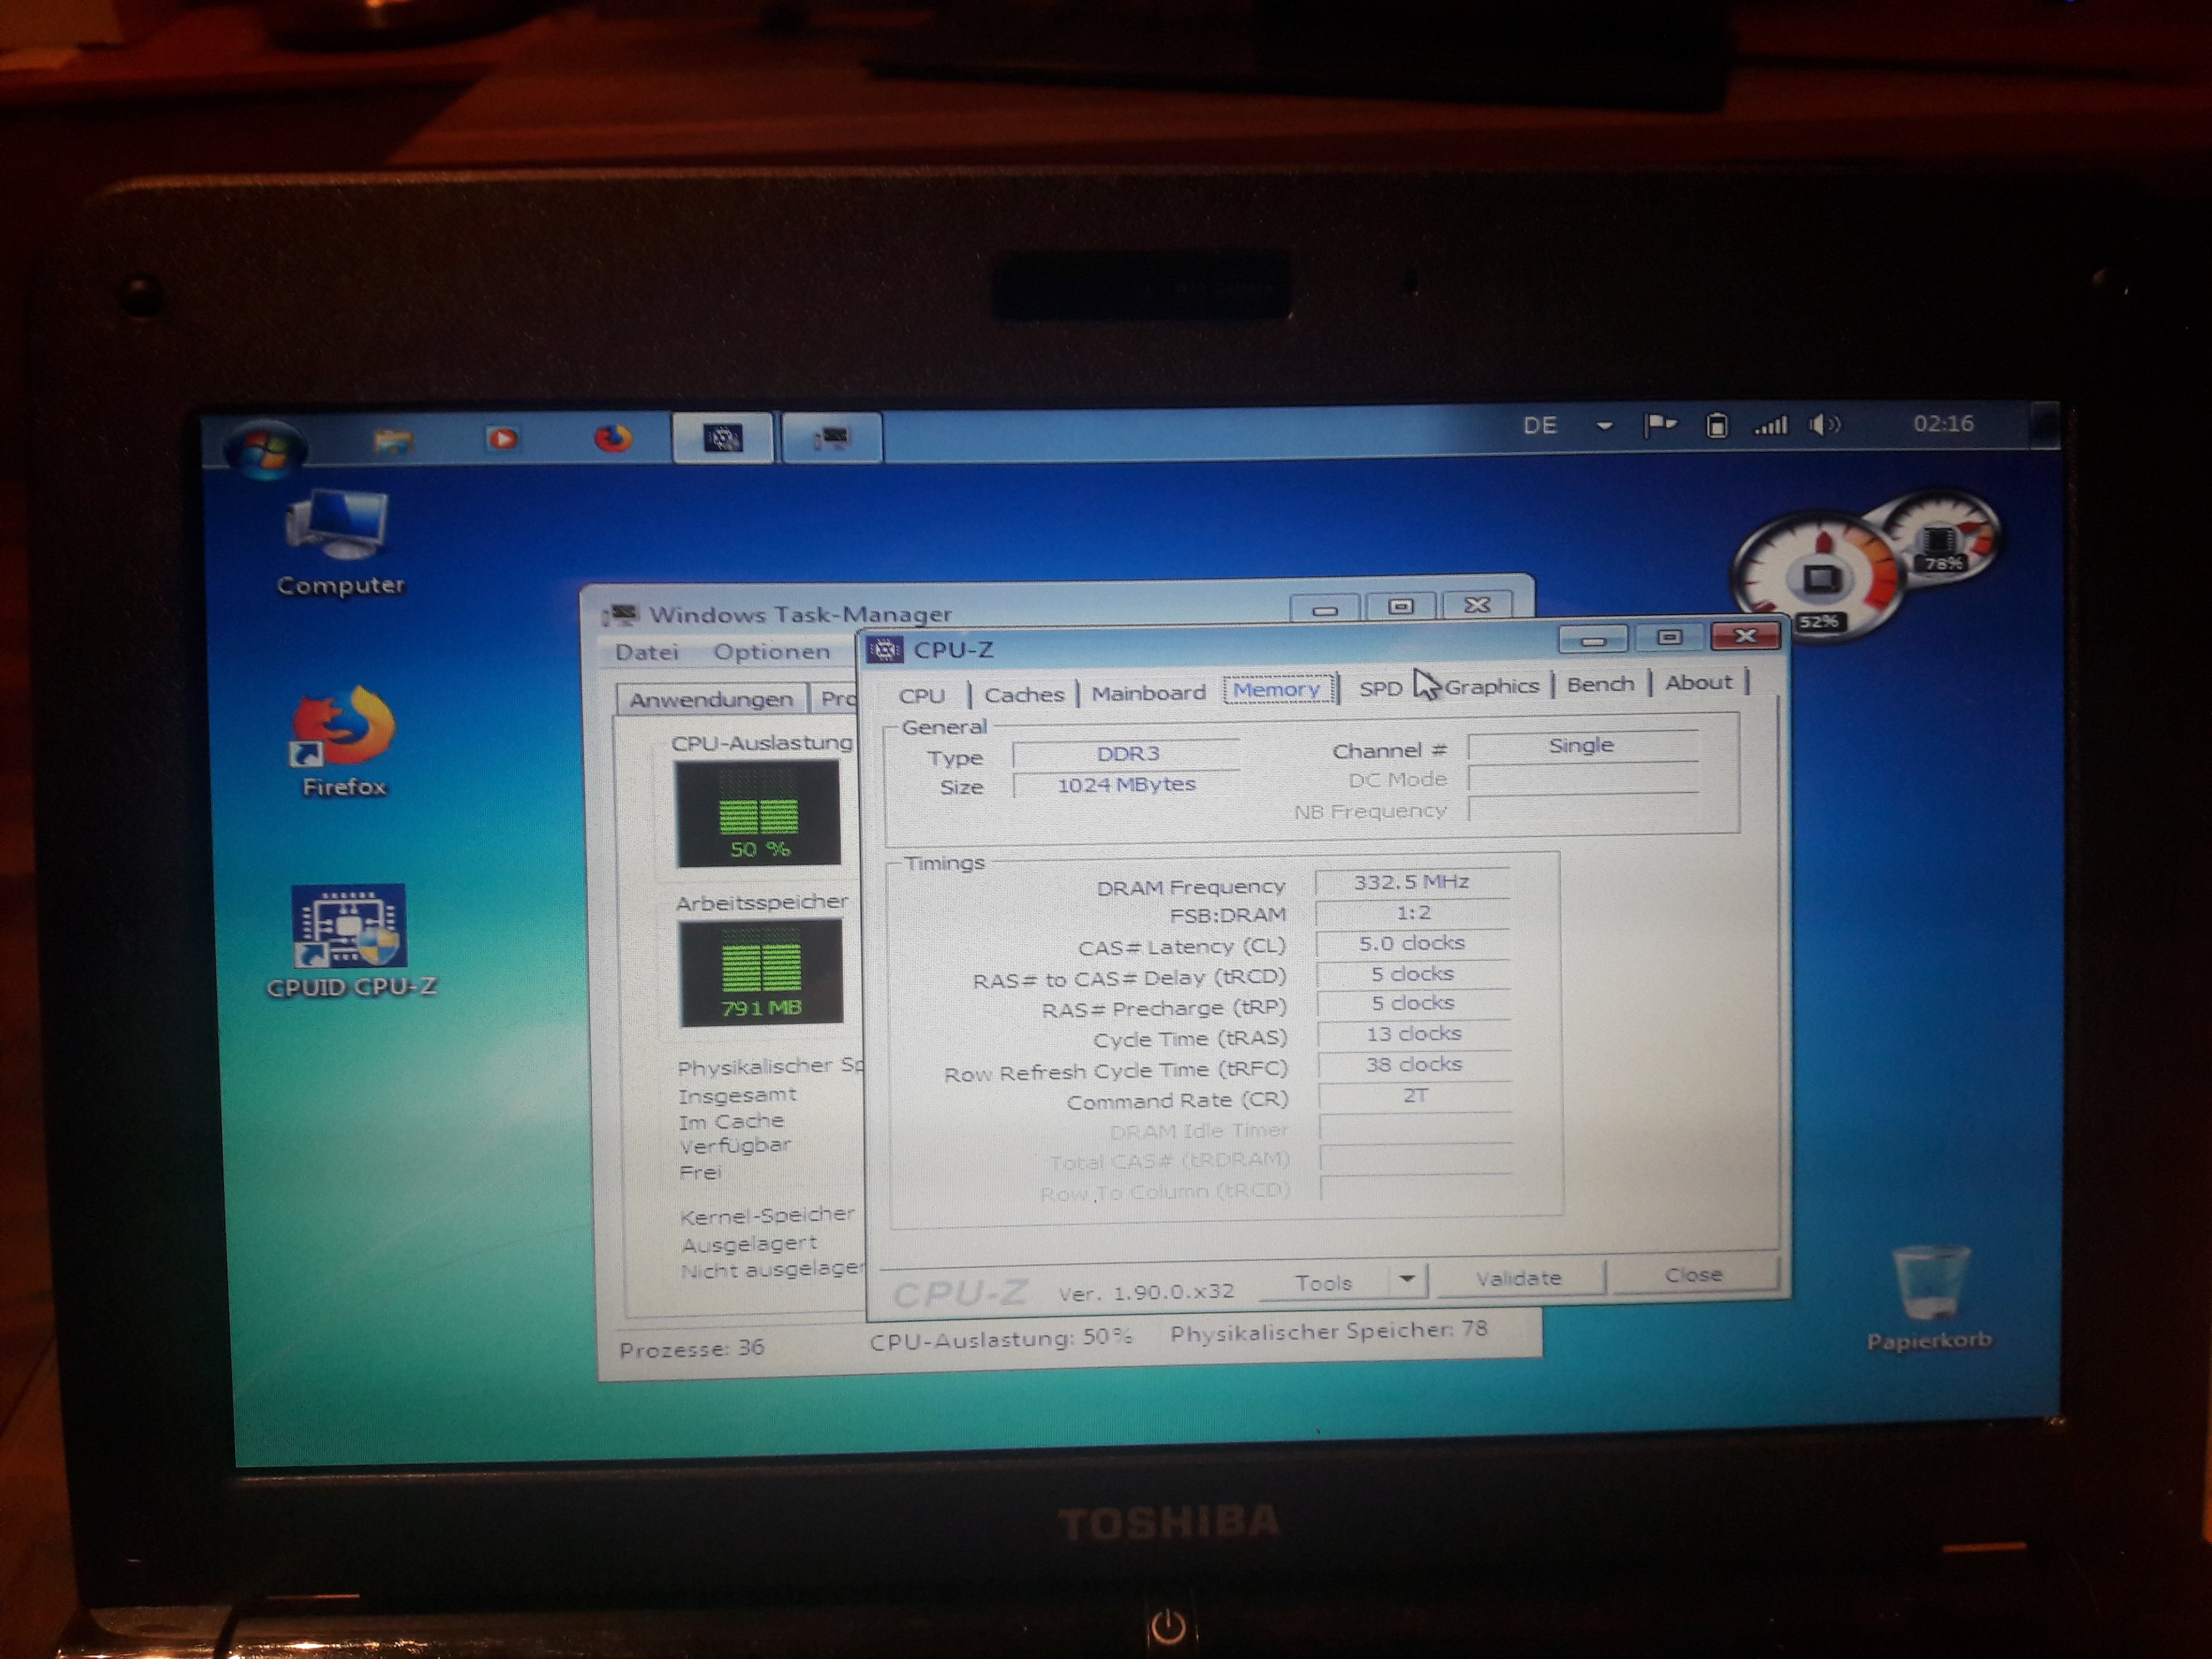Click the network signal tray icon
Image resolution: width=2212 pixels, height=1659 pixels.
(x=1770, y=426)
